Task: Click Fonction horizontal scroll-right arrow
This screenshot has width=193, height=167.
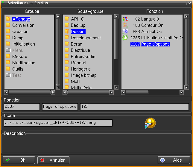Action: tap(182, 93)
